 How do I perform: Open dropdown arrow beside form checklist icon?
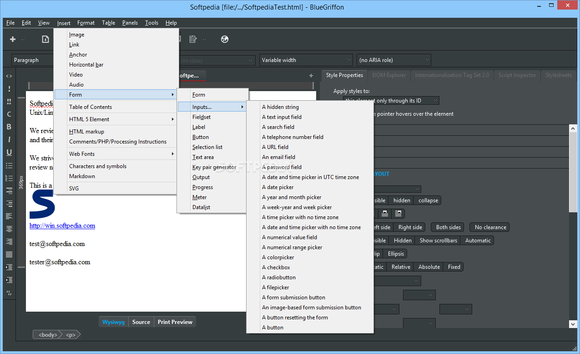pos(205,39)
